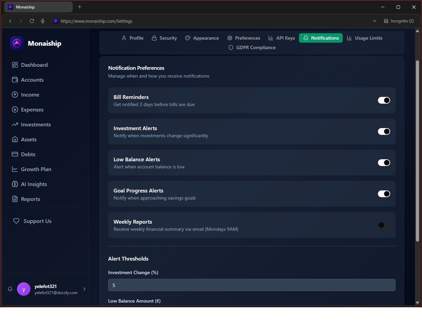
Task: Click the browser forward arrow
Action: click(x=21, y=21)
